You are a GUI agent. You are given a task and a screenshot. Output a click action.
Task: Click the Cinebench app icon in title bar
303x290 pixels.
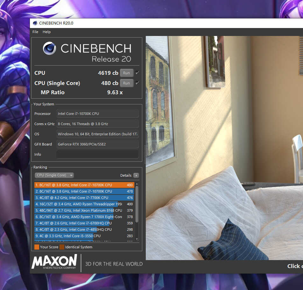coord(35,23)
